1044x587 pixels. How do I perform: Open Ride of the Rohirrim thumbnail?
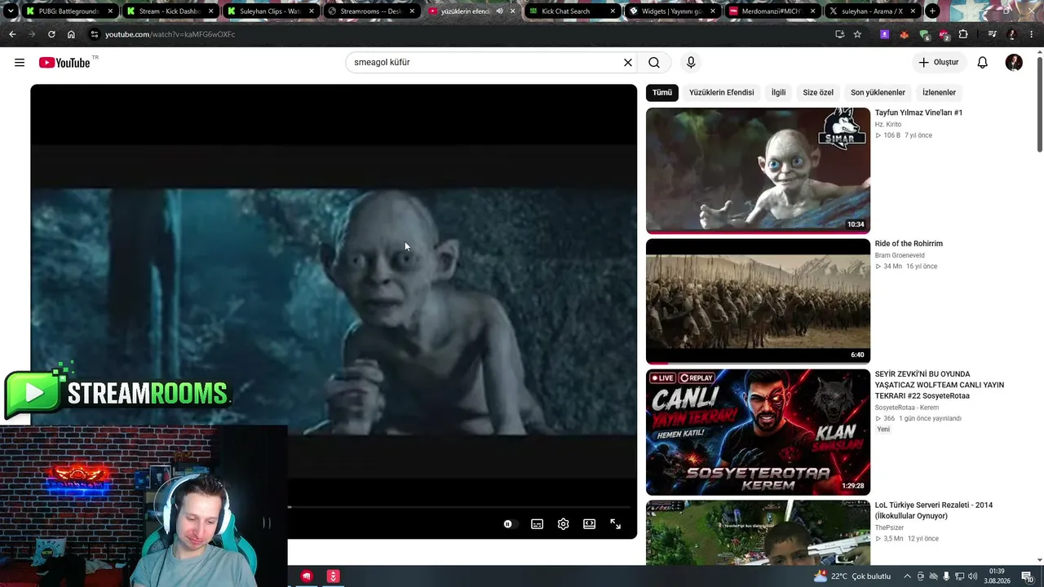pyautogui.click(x=758, y=302)
